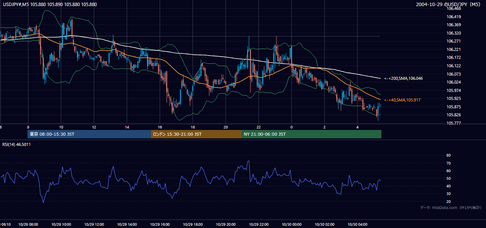Click price axis value 106.369
Image resolution: width=486 pixels, height=228 pixels.
[x=454, y=25]
